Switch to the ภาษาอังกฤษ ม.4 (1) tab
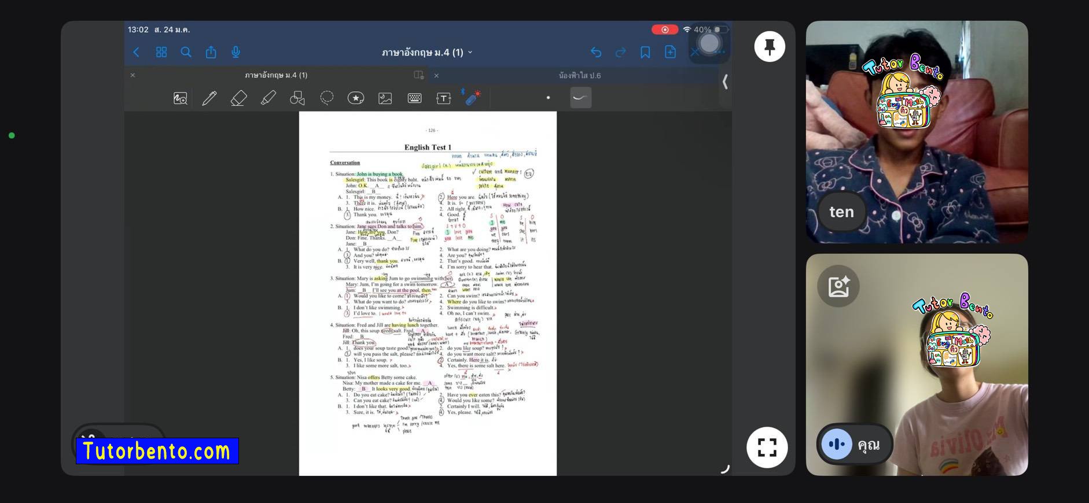1089x503 pixels. pyautogui.click(x=276, y=75)
